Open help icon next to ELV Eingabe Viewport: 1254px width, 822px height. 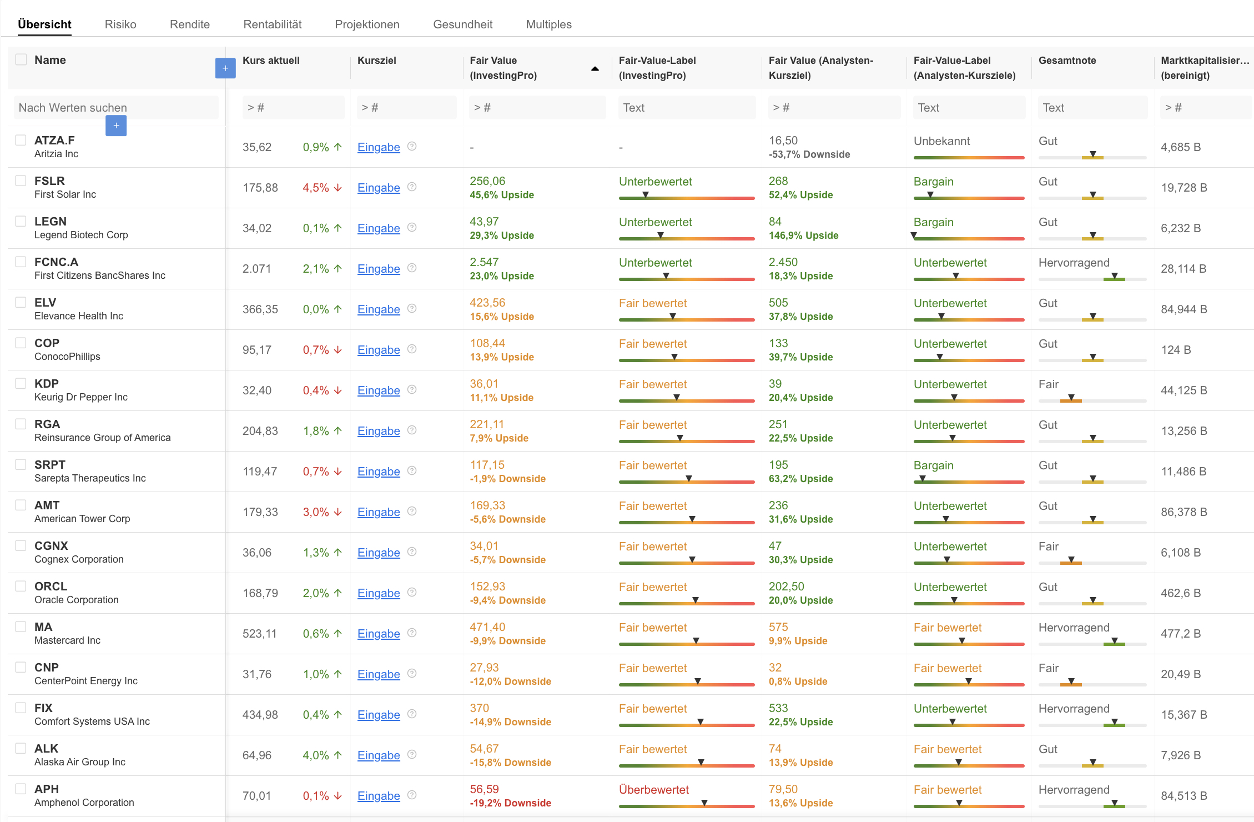412,309
